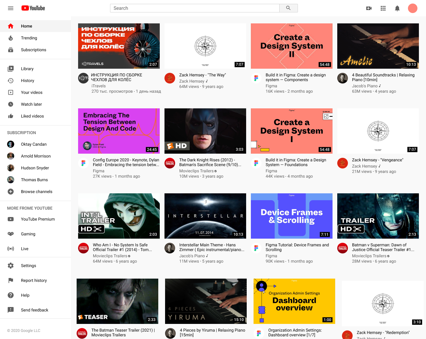Screen dimensions: 426x339
Task: Open Library in the sidebar
Action: 35,69
